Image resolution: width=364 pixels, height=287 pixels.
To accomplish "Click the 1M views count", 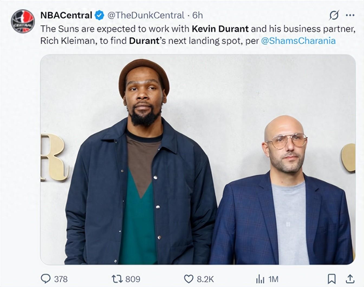I will coord(273,279).
